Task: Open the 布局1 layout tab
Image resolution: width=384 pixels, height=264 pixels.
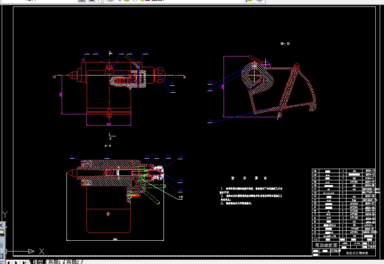Action: click(54, 262)
